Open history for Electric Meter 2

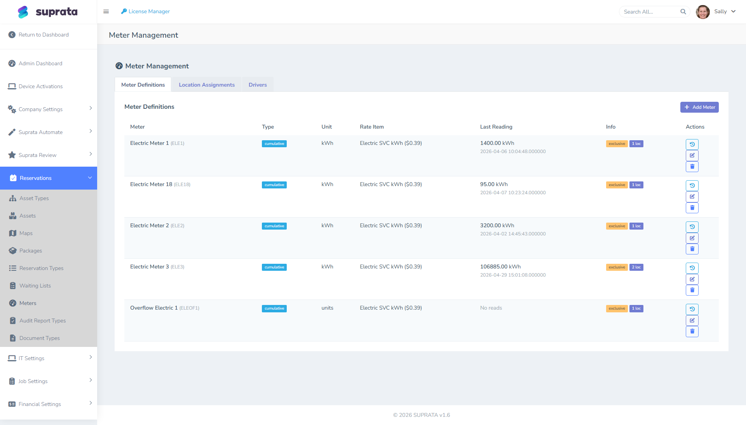(692, 227)
